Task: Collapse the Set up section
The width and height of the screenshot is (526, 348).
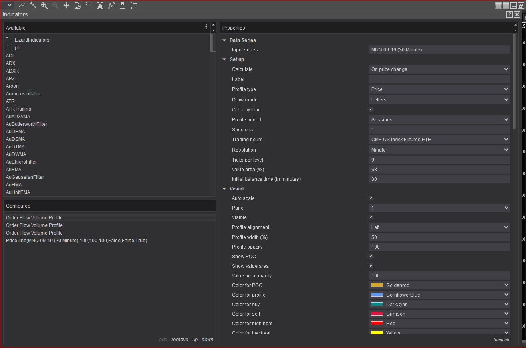Action: [224, 59]
